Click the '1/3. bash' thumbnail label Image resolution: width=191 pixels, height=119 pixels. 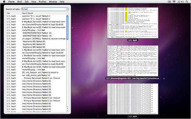coord(133,116)
